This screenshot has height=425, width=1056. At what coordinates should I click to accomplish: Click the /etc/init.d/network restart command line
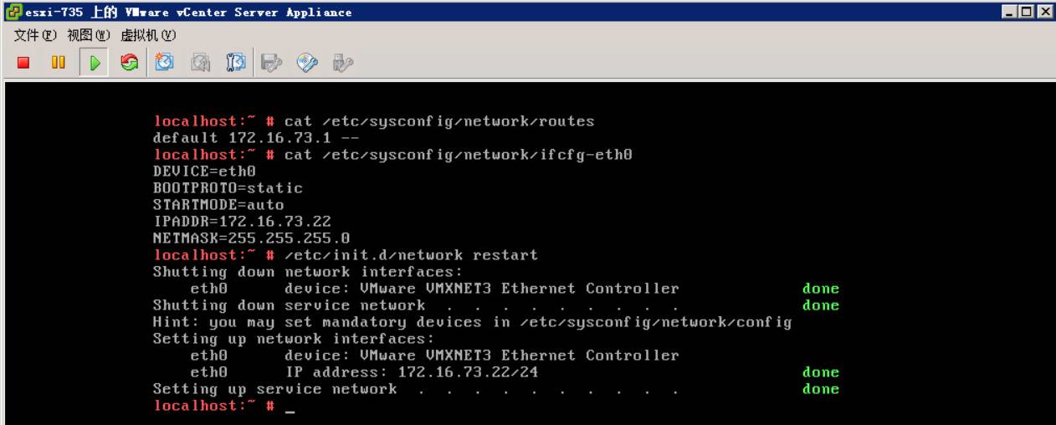click(x=411, y=255)
